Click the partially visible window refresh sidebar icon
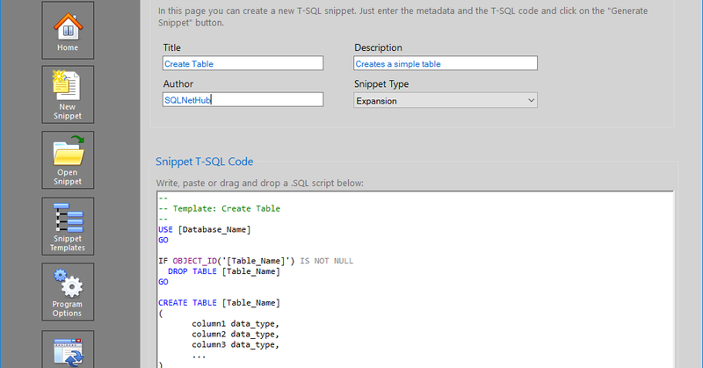This screenshot has height=368, width=703. coord(68,350)
